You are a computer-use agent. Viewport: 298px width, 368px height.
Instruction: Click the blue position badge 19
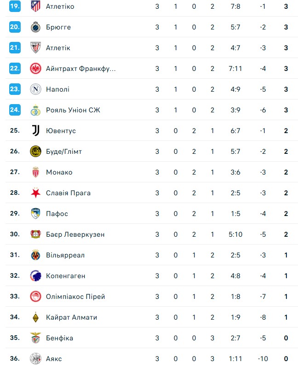[15, 6]
